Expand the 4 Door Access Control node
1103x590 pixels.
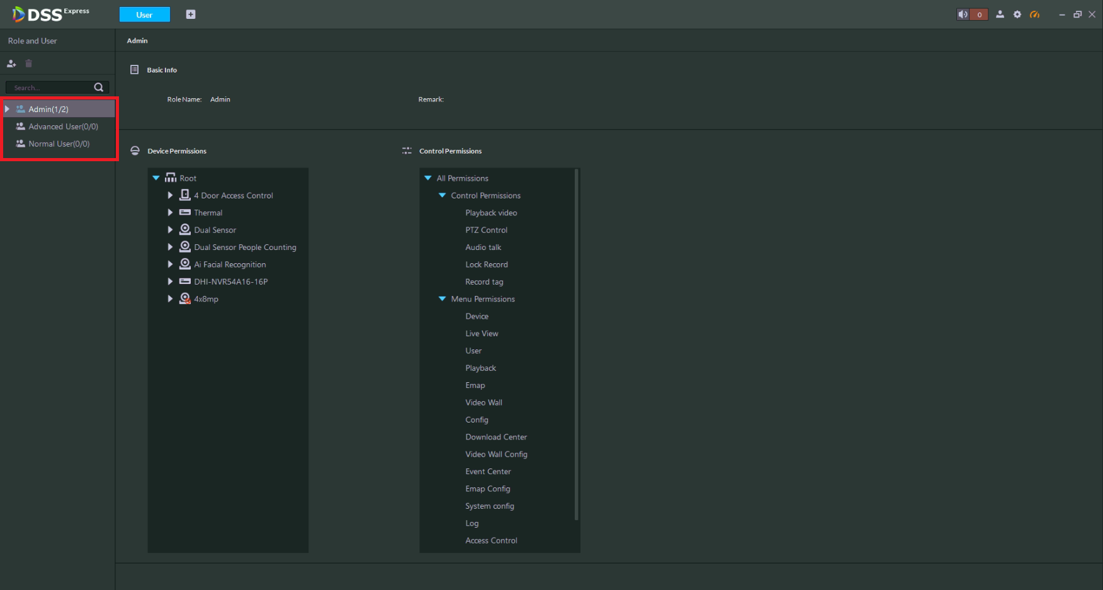170,195
